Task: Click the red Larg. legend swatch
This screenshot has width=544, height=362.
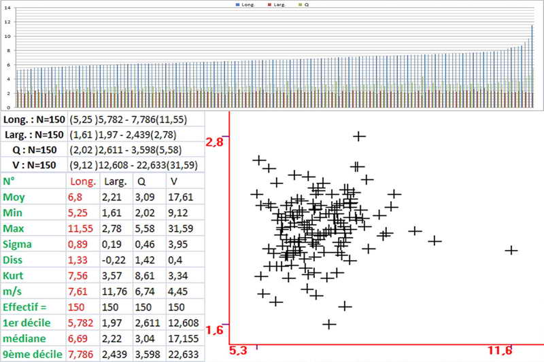Action: point(268,4)
